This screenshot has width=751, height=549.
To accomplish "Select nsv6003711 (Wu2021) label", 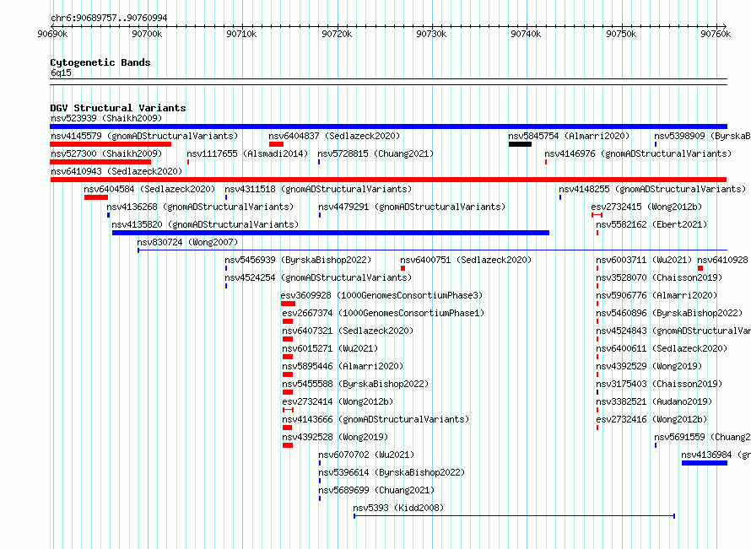I will click(x=644, y=260).
